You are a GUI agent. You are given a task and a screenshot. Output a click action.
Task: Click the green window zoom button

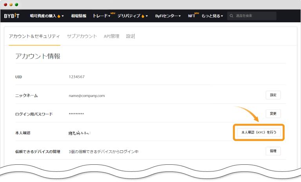pos(16,5)
